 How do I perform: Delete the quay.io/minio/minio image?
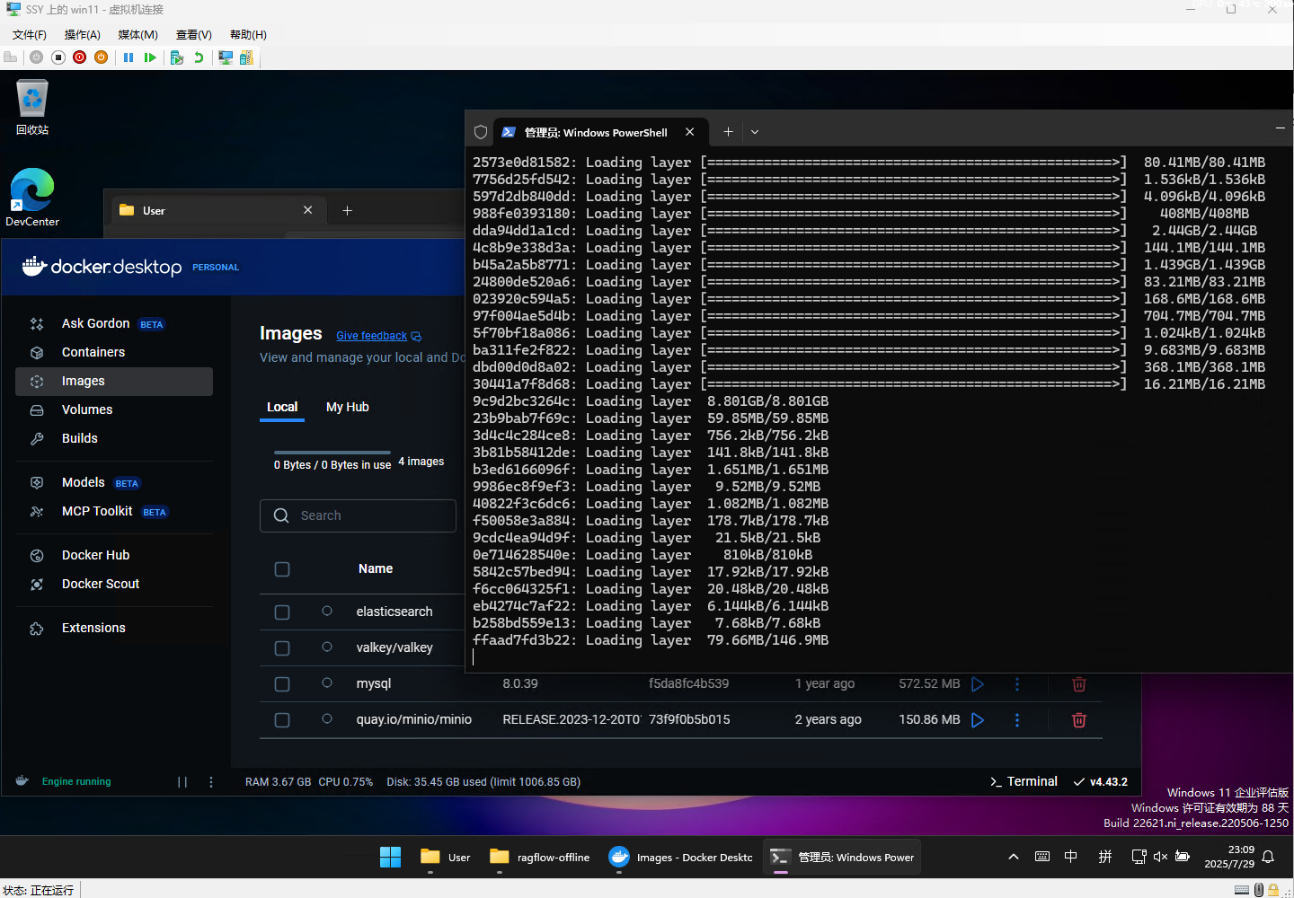click(x=1079, y=720)
